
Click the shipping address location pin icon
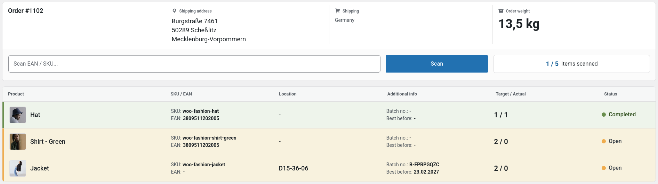(174, 11)
